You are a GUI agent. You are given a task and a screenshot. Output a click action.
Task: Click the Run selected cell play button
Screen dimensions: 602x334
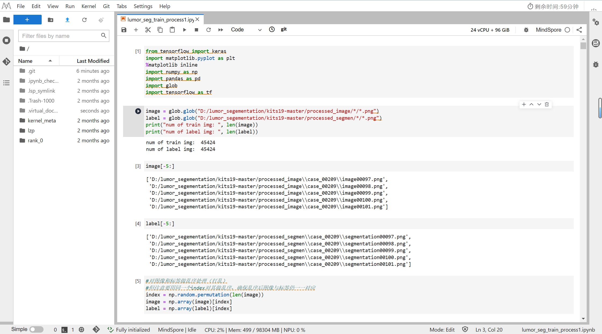[184, 30]
